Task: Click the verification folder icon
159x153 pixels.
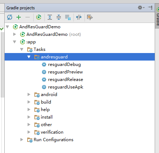Action: click(x=37, y=133)
